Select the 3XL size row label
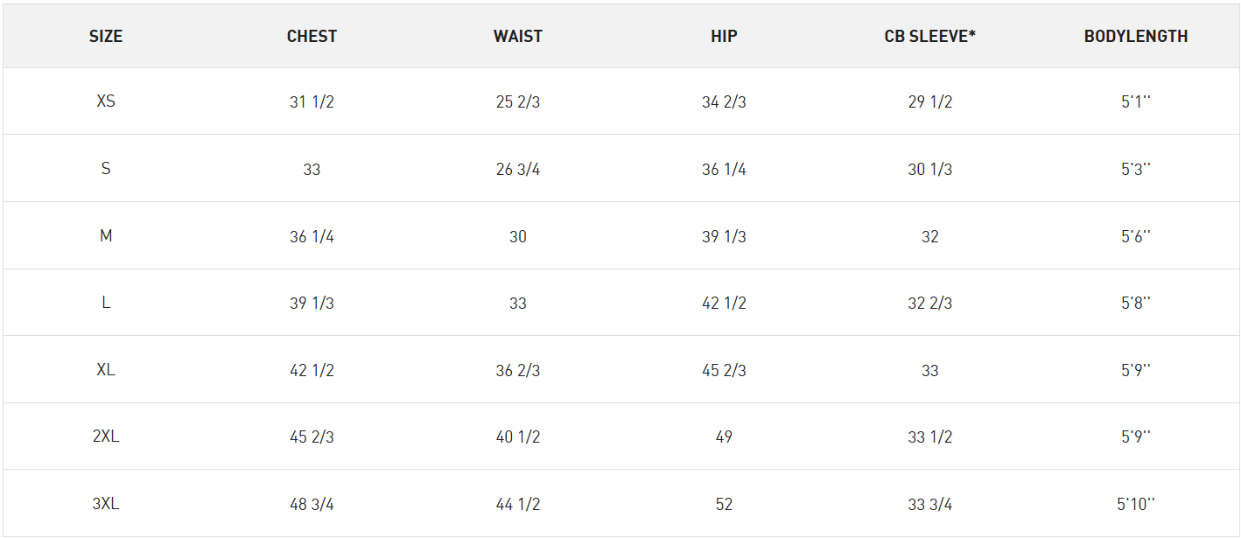 (x=106, y=504)
